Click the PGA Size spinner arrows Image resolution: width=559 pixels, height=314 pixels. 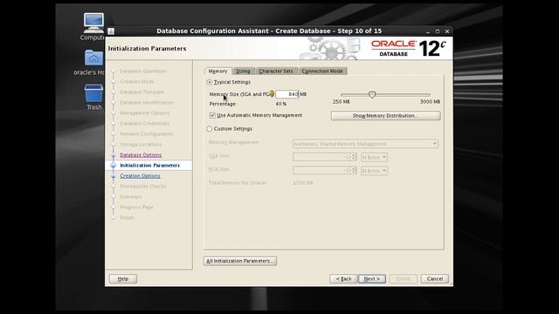(353, 171)
